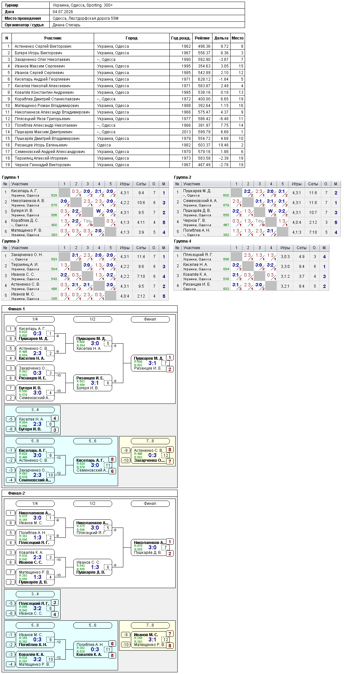Click the Финал round label in Финал-2
This screenshot has width=344, height=674.
150,504
